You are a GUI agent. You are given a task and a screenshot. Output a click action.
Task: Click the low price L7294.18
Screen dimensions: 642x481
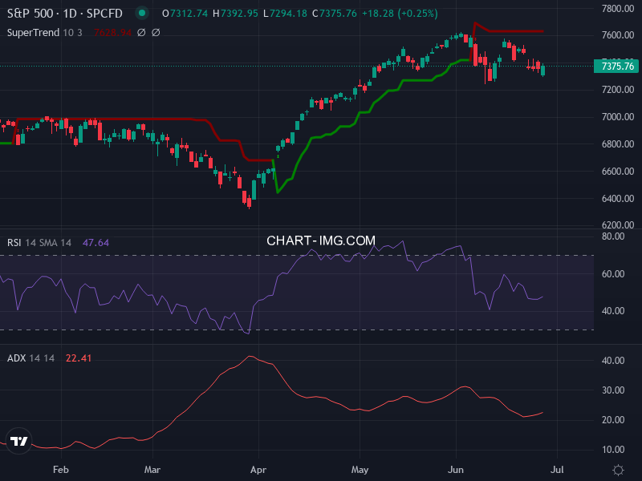click(285, 14)
